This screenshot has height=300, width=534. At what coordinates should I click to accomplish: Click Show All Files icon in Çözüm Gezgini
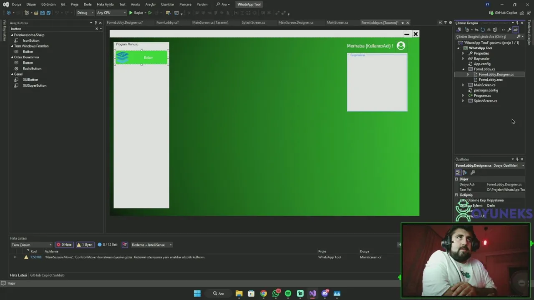pyautogui.click(x=495, y=30)
